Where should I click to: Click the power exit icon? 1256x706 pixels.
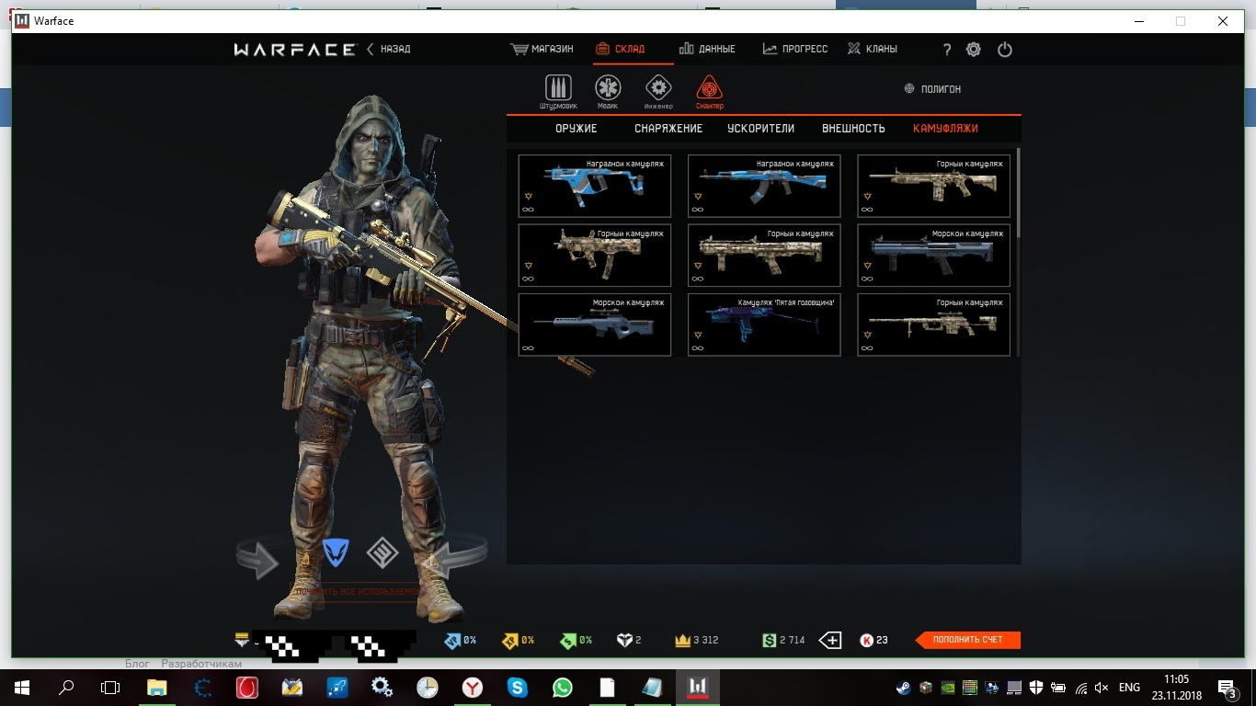coord(1004,50)
